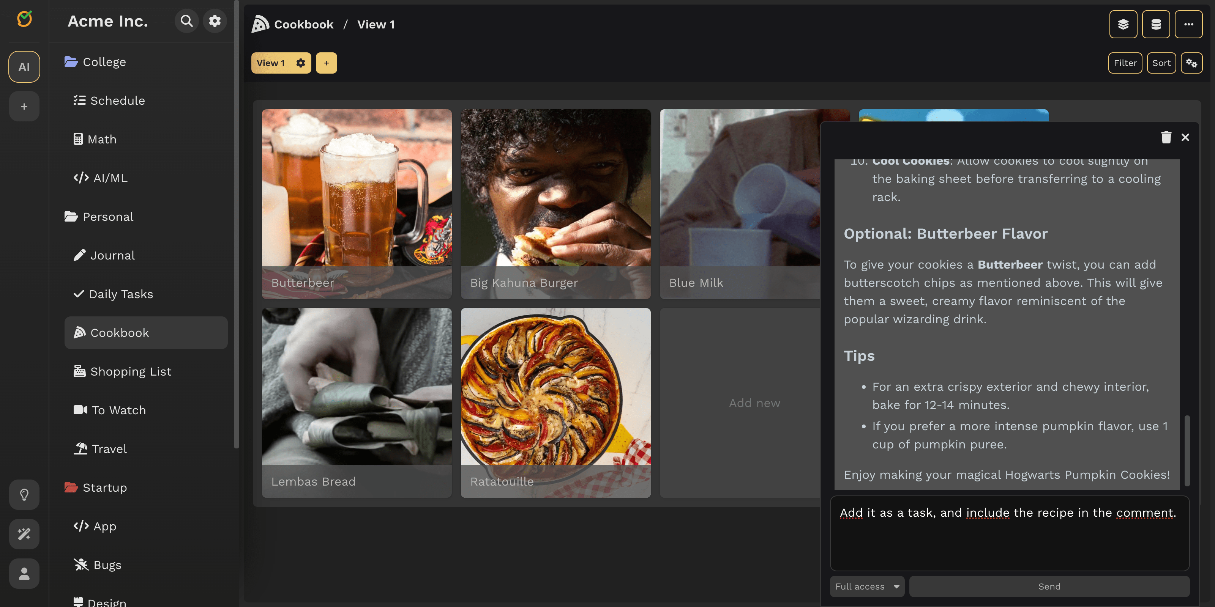Open the lightbulb ideas icon
This screenshot has height=607, width=1215.
click(x=24, y=494)
